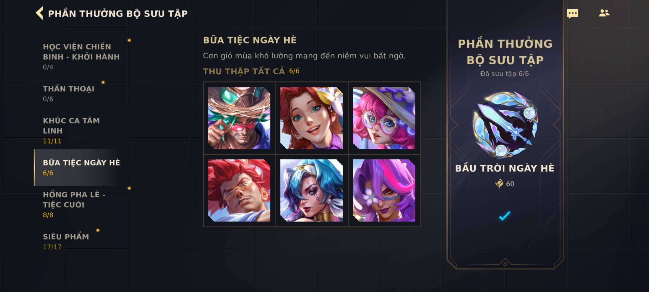
Task: Go back using the yellow arrow
Action: 39,13
